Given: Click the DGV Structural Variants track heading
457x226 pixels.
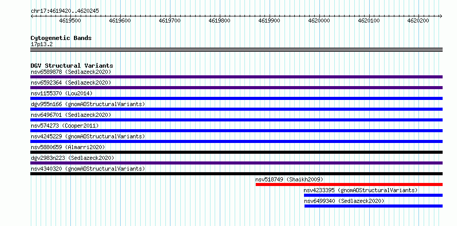Looking at the screenshot, I should [72, 66].
